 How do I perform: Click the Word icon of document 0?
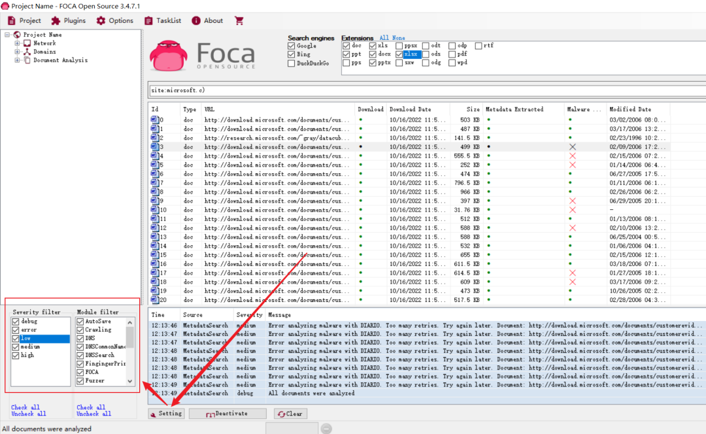click(x=154, y=120)
